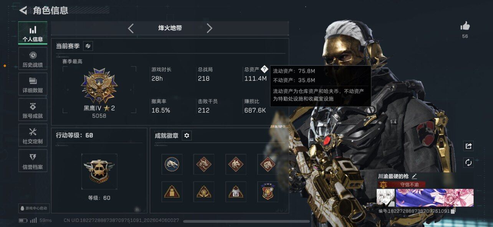The width and height of the screenshot is (493, 227).
Task: Switch to the 历史战绩 tab
Action: click(x=33, y=59)
